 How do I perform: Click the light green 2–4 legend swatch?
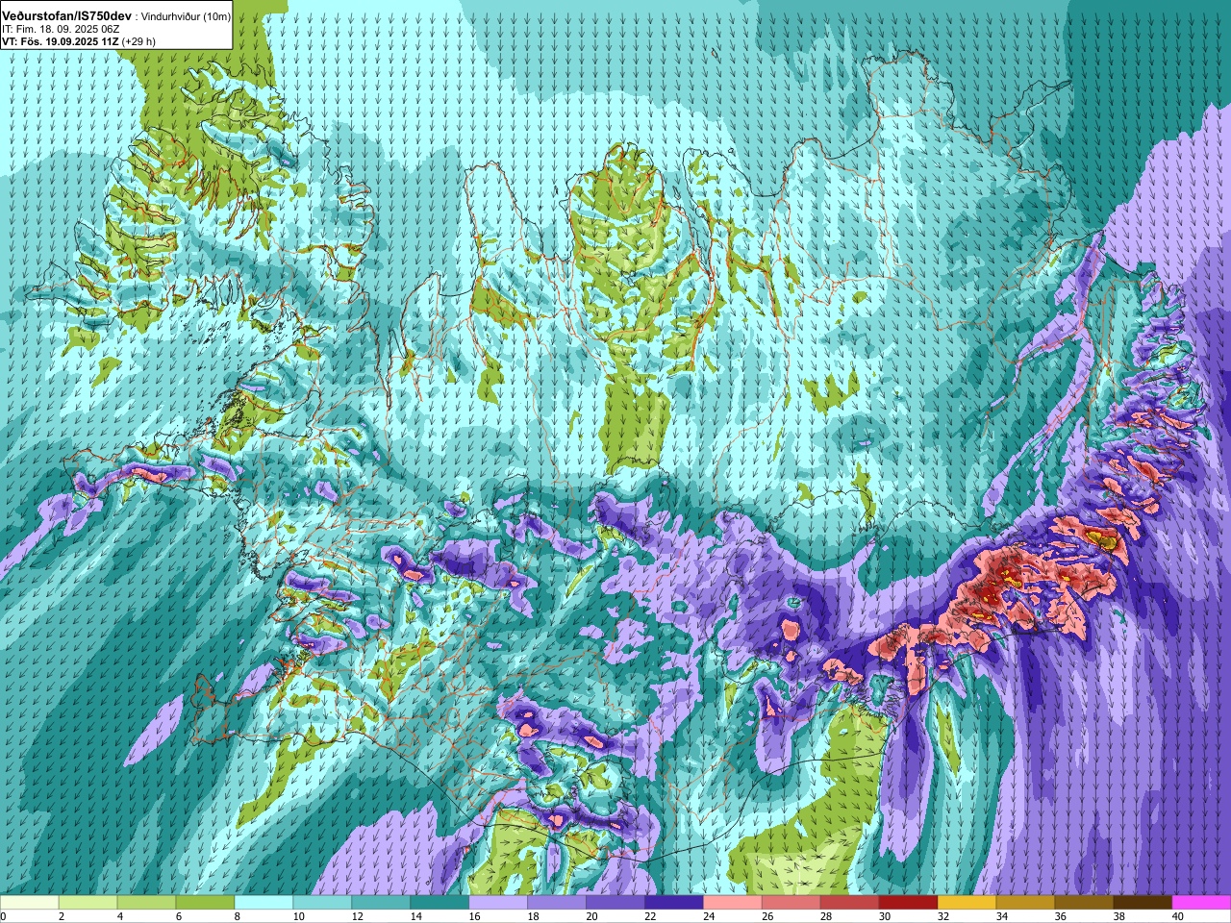[88, 903]
